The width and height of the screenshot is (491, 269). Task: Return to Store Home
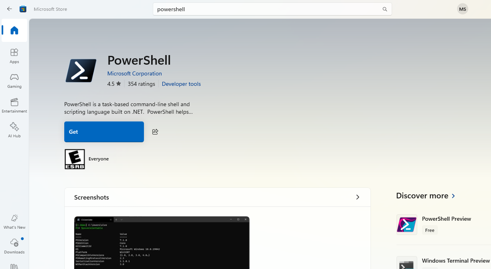(x=14, y=30)
